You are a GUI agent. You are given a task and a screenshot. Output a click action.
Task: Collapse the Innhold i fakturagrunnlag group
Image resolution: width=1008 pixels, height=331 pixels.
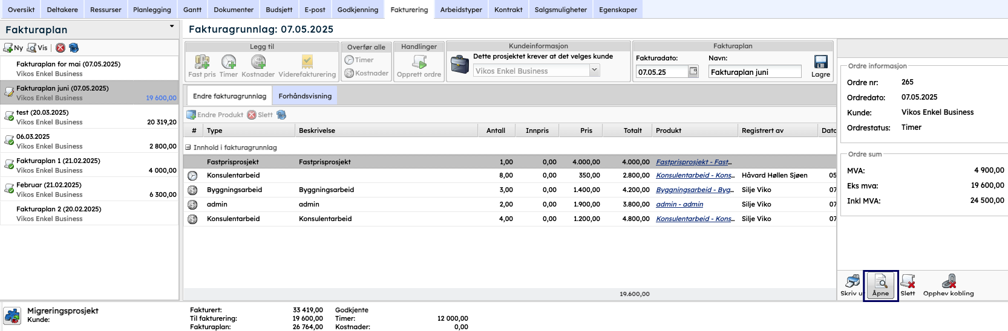pyautogui.click(x=188, y=147)
